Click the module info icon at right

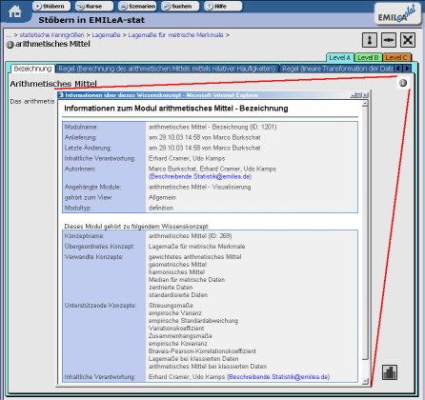(x=403, y=83)
